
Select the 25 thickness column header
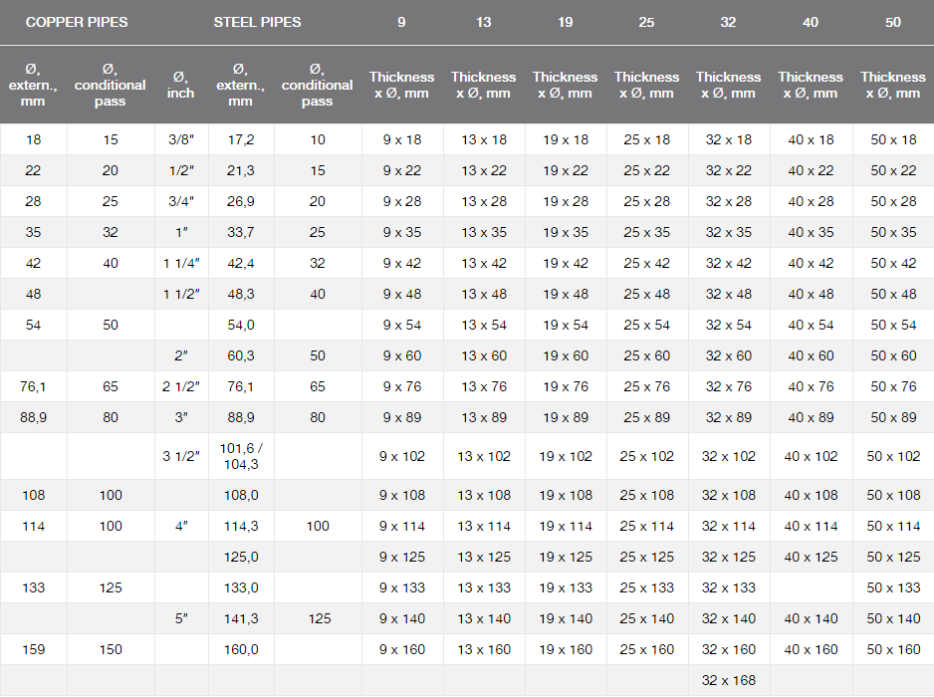click(646, 22)
